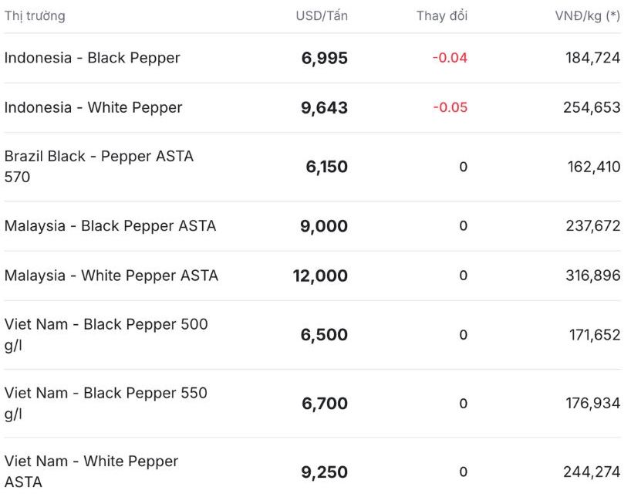Viewport: 631px width, 504px height.
Task: Select the 9,250 USD price value
Action: coord(324,472)
